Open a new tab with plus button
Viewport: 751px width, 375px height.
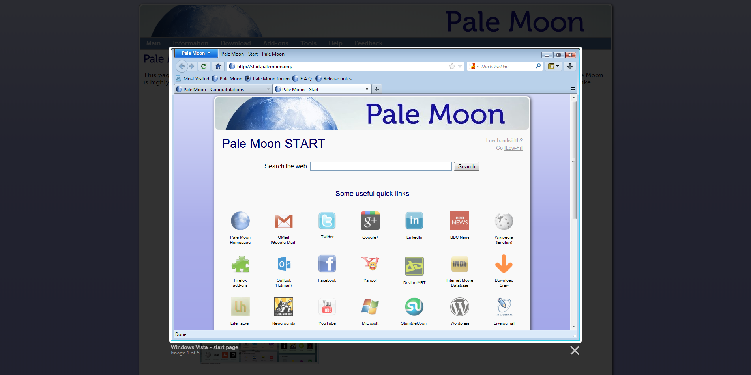tap(377, 89)
